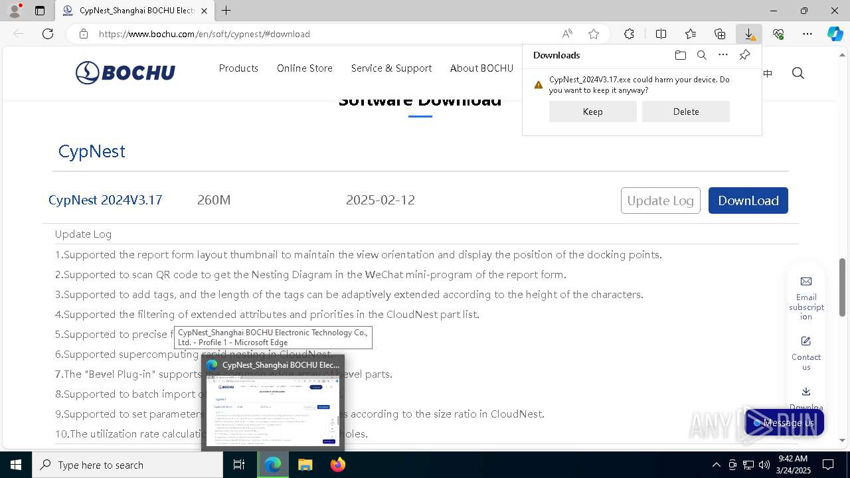Click the blue DownLoad button
This screenshot has height=478, width=850.
(748, 200)
